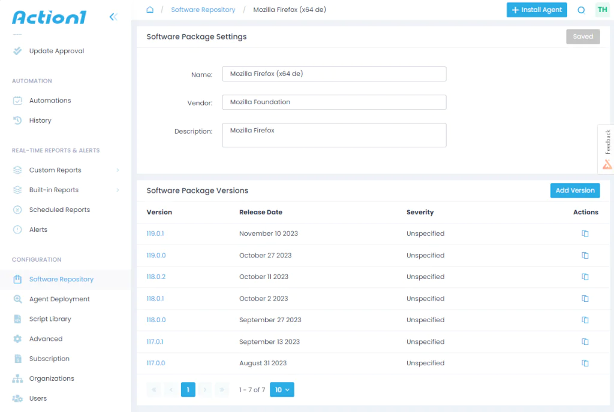Open Scheduled Reports in the sidebar
Screen dimensions: 614x412
pyautogui.click(x=59, y=210)
